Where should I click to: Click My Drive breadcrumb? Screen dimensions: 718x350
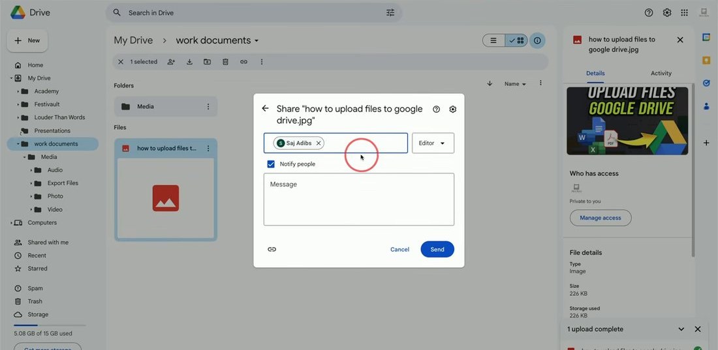133,40
